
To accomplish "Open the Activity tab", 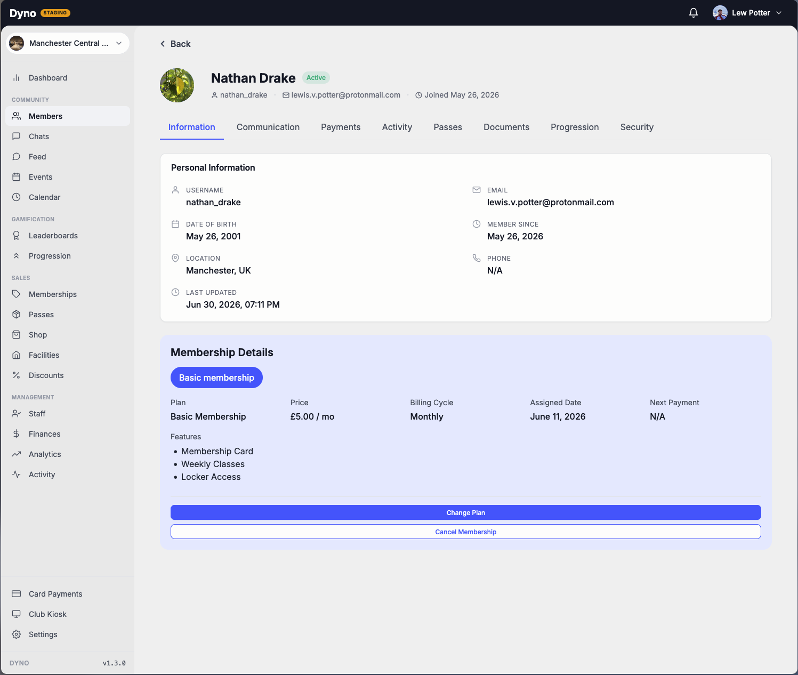I will pyautogui.click(x=397, y=127).
